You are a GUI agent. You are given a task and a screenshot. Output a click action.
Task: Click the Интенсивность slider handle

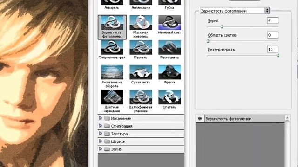tap(278, 55)
